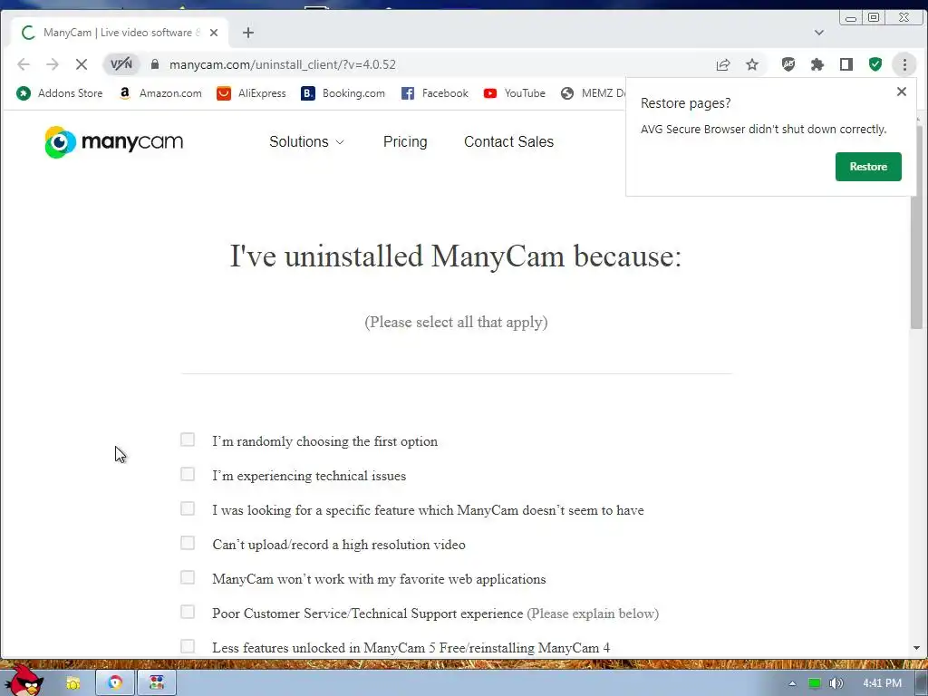Open YouTube bookmark
The height and width of the screenshot is (696, 928).
(515, 93)
